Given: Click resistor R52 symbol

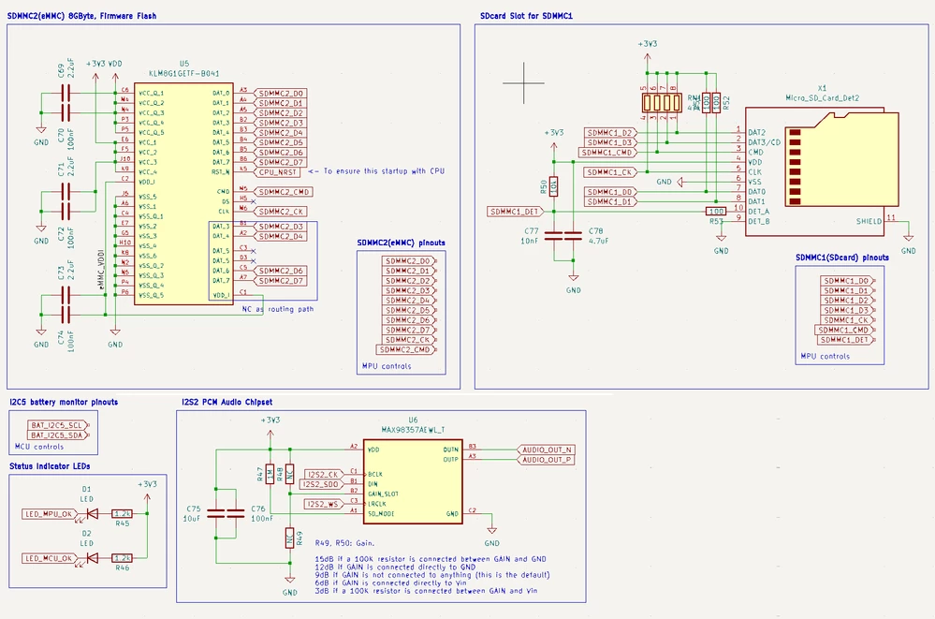Looking at the screenshot, I should tap(716, 103).
